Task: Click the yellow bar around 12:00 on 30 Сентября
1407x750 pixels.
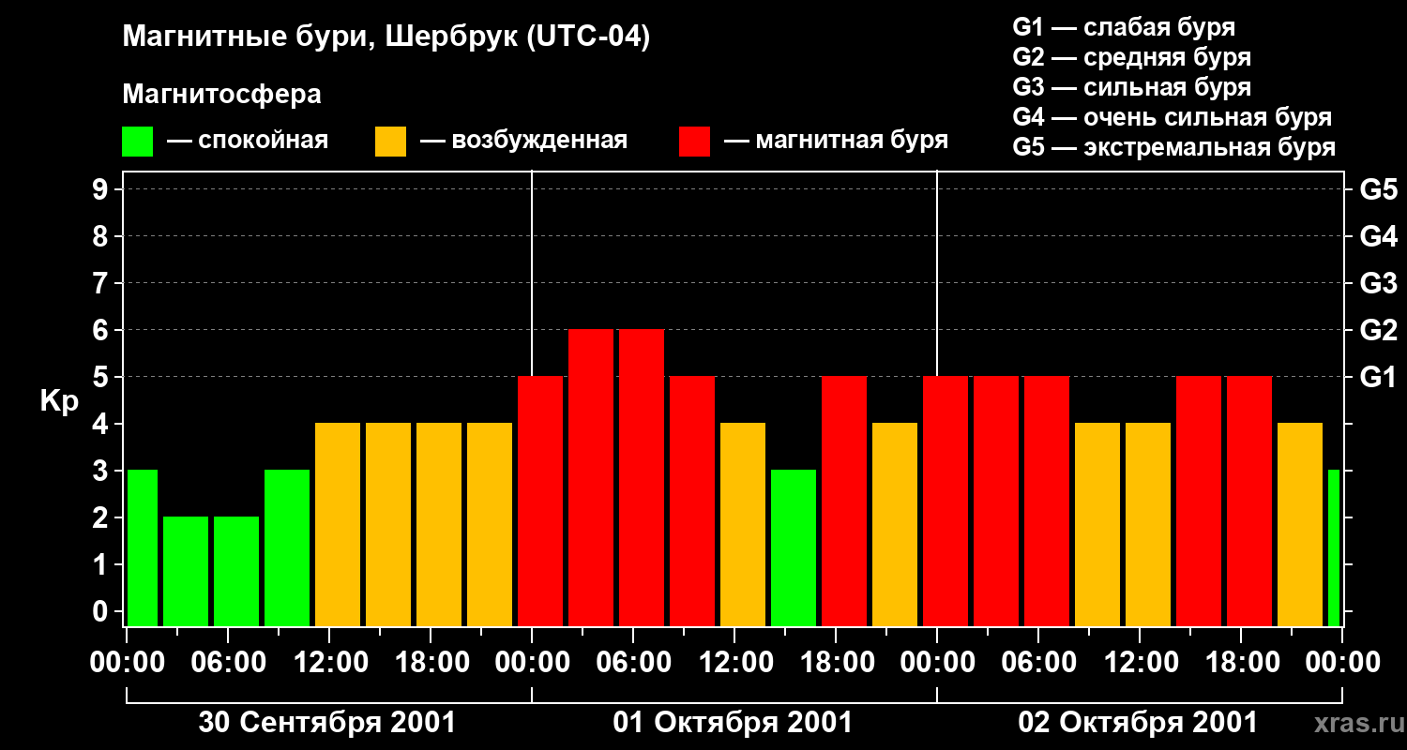Action: [338, 525]
